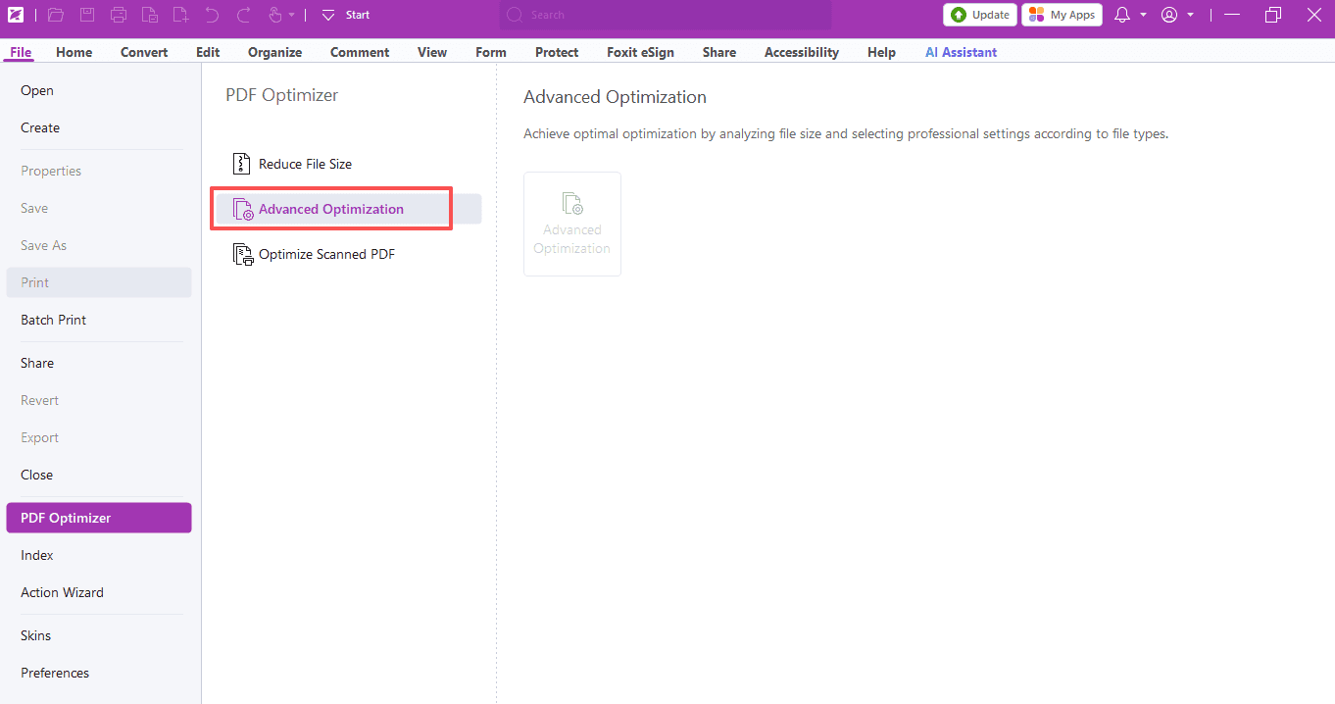Click the Undo arrow icon

213,15
